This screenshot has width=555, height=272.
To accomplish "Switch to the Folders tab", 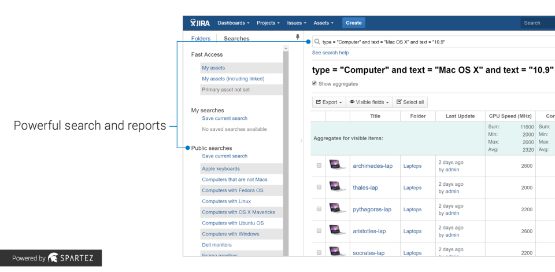I will click(201, 39).
